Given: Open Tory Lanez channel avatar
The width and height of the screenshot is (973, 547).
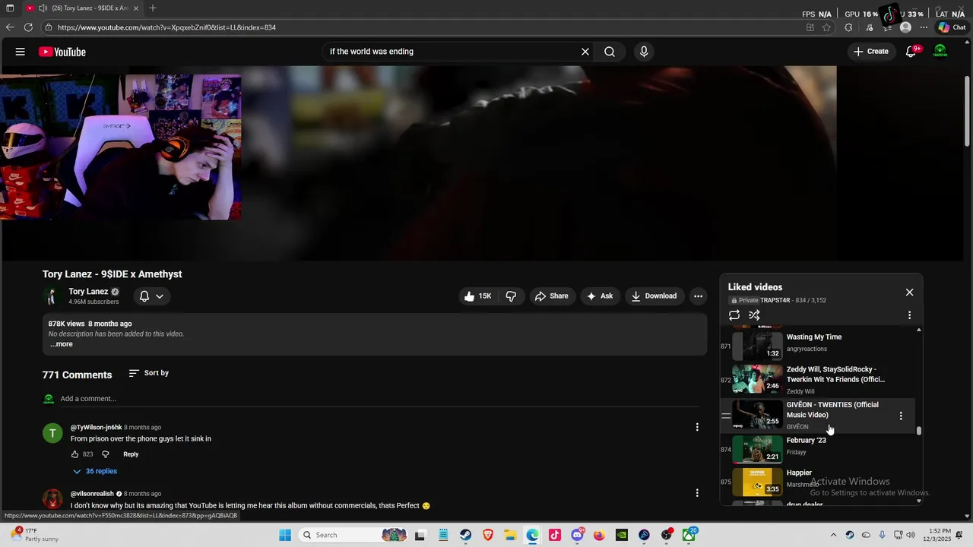Looking at the screenshot, I should point(52,296).
